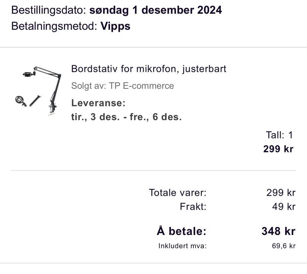Click the "Totale varer:" label
The image size is (307, 274).
[x=177, y=192]
